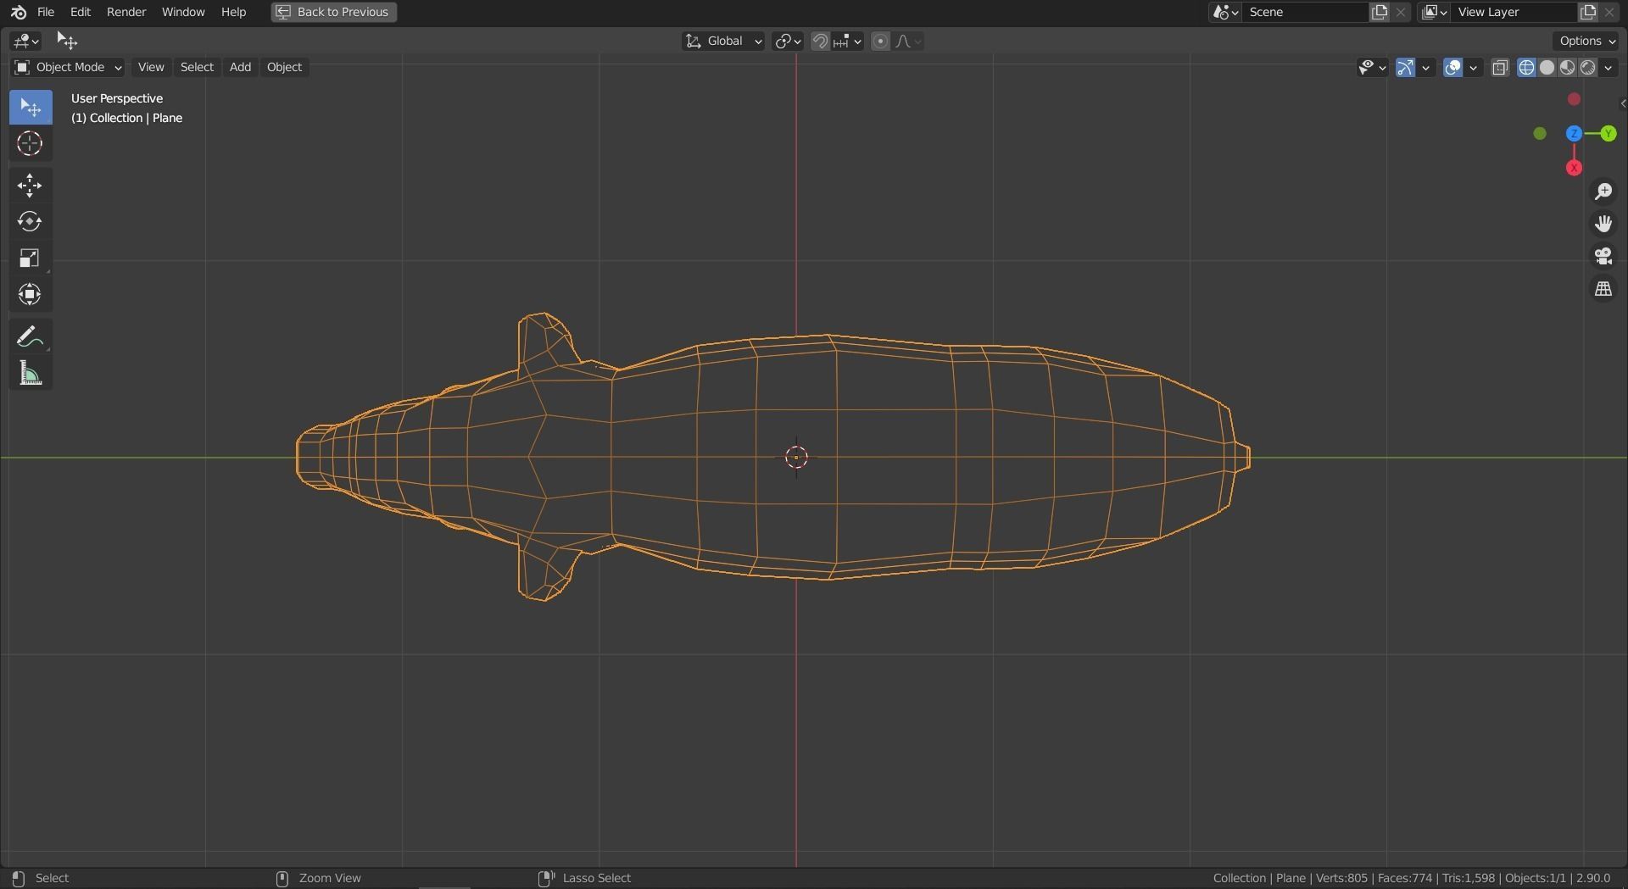Toggle the camera view icon
1628x889 pixels.
[x=1603, y=256]
